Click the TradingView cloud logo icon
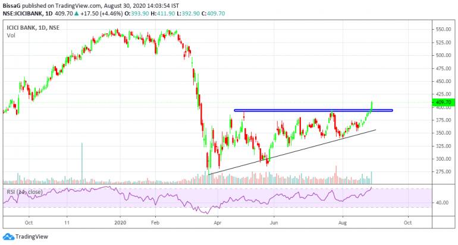458x245 pixels. (8, 237)
